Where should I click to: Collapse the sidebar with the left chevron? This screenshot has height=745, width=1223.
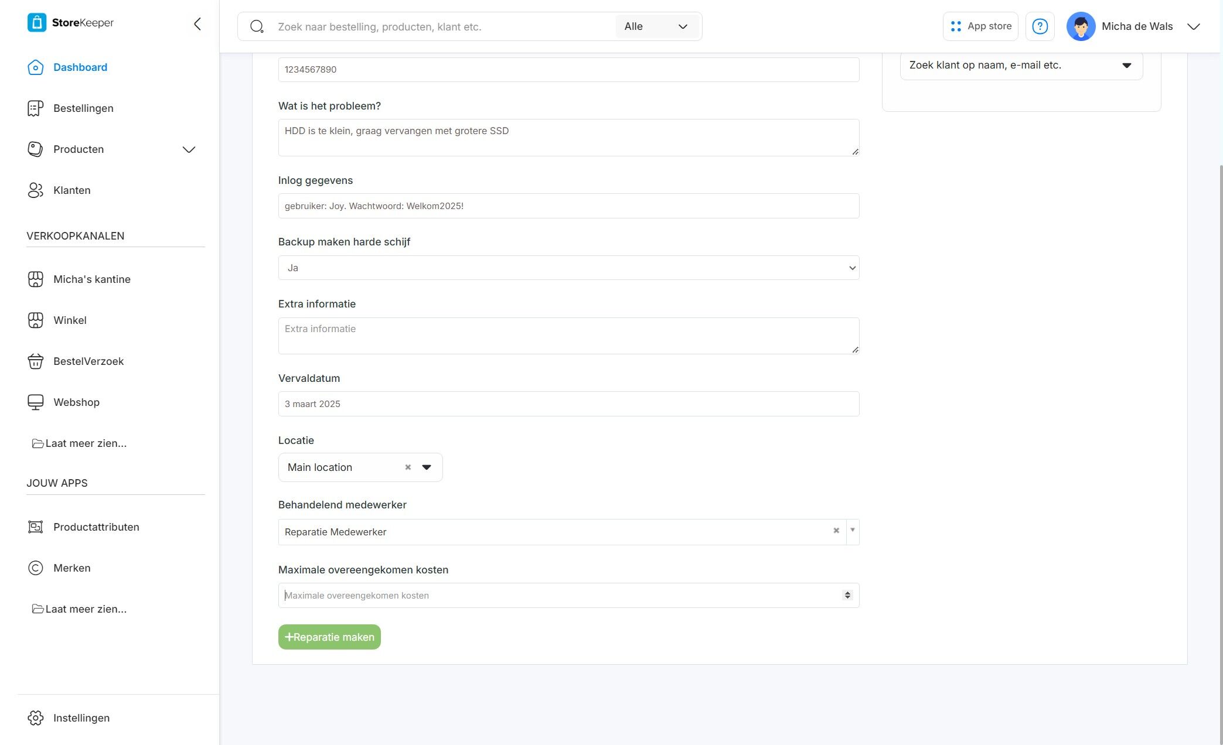(x=197, y=23)
